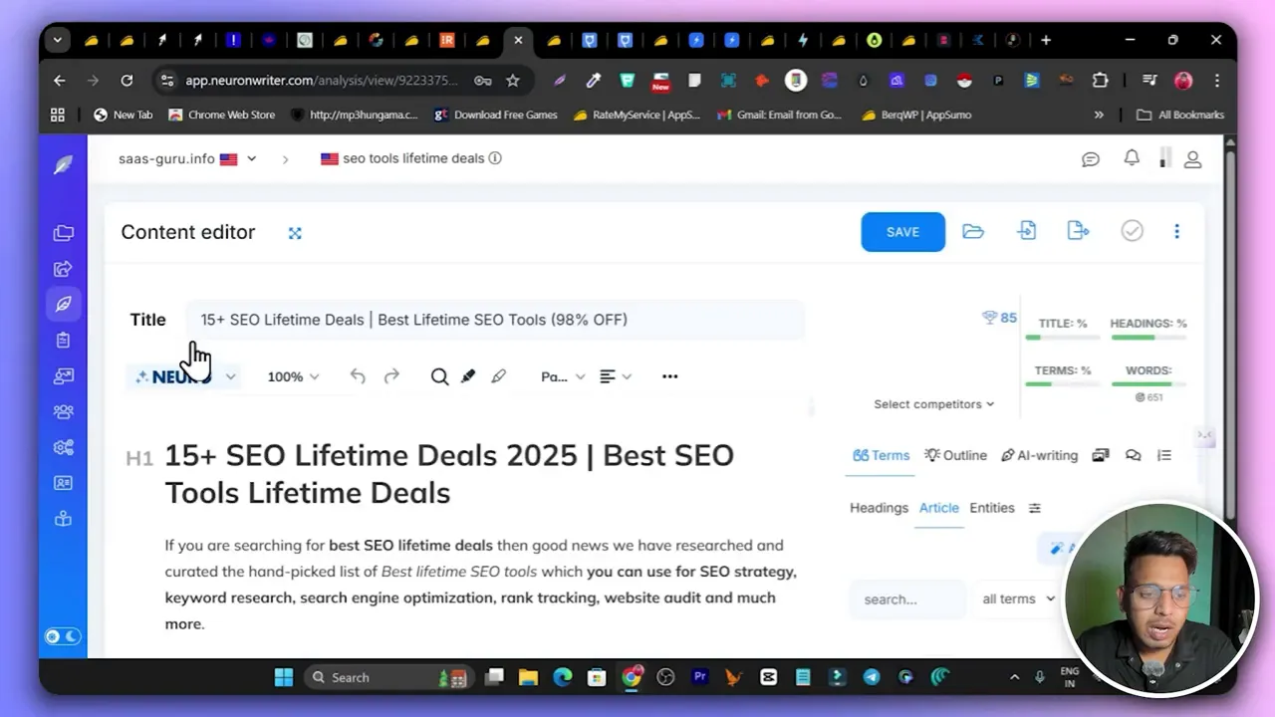Click the import document icon beside SAVE
This screenshot has width=1275, height=717.
1027,230
